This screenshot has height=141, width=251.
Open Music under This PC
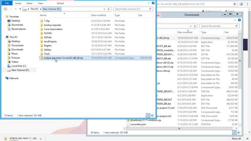(15, 54)
